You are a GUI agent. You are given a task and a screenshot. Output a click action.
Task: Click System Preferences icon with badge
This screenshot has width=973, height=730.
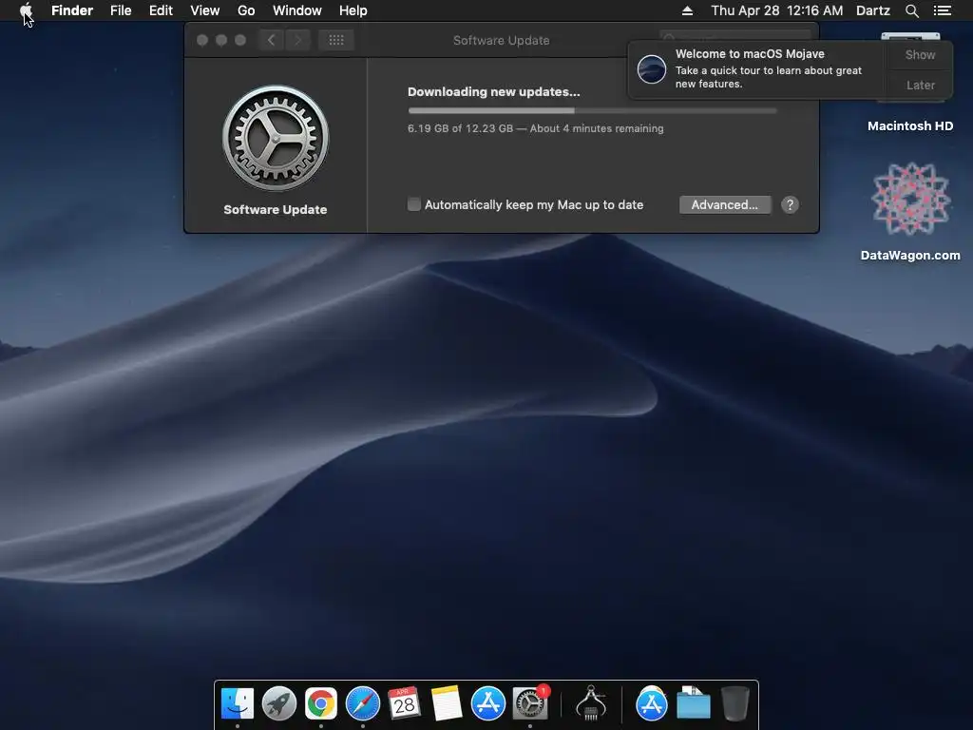click(x=530, y=703)
